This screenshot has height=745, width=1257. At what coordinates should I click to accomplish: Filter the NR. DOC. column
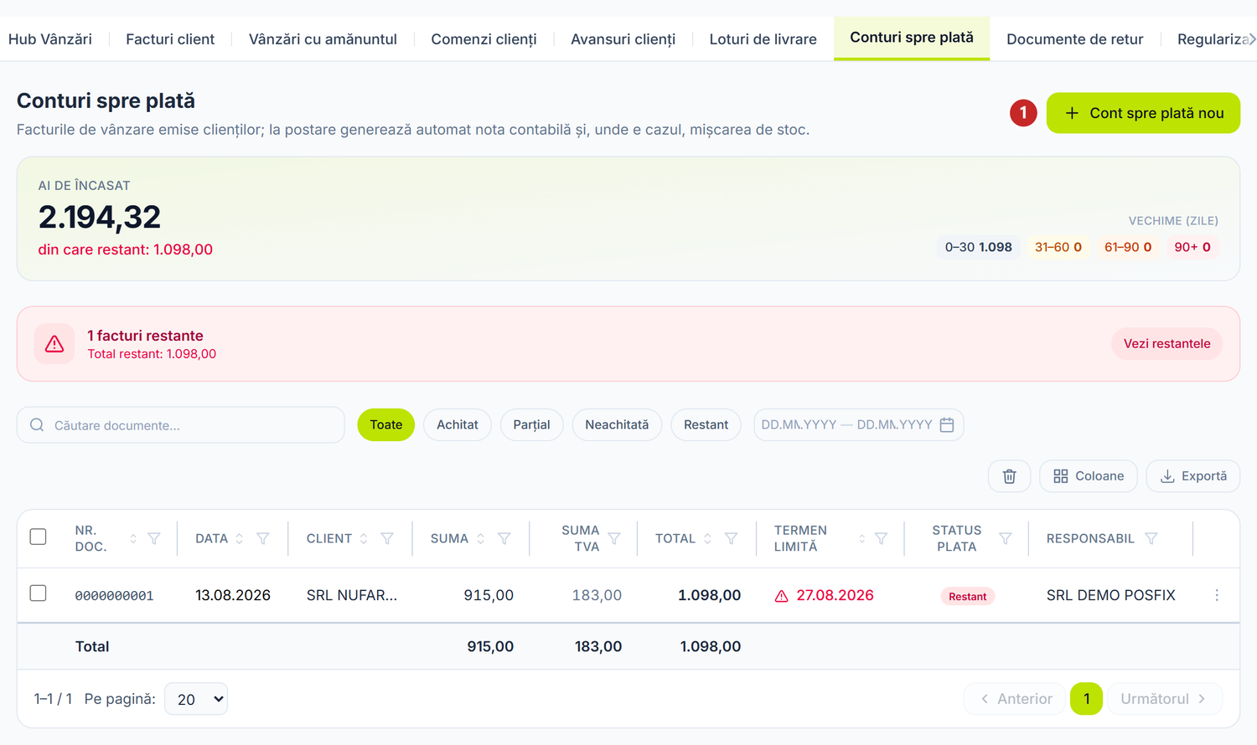[154, 538]
